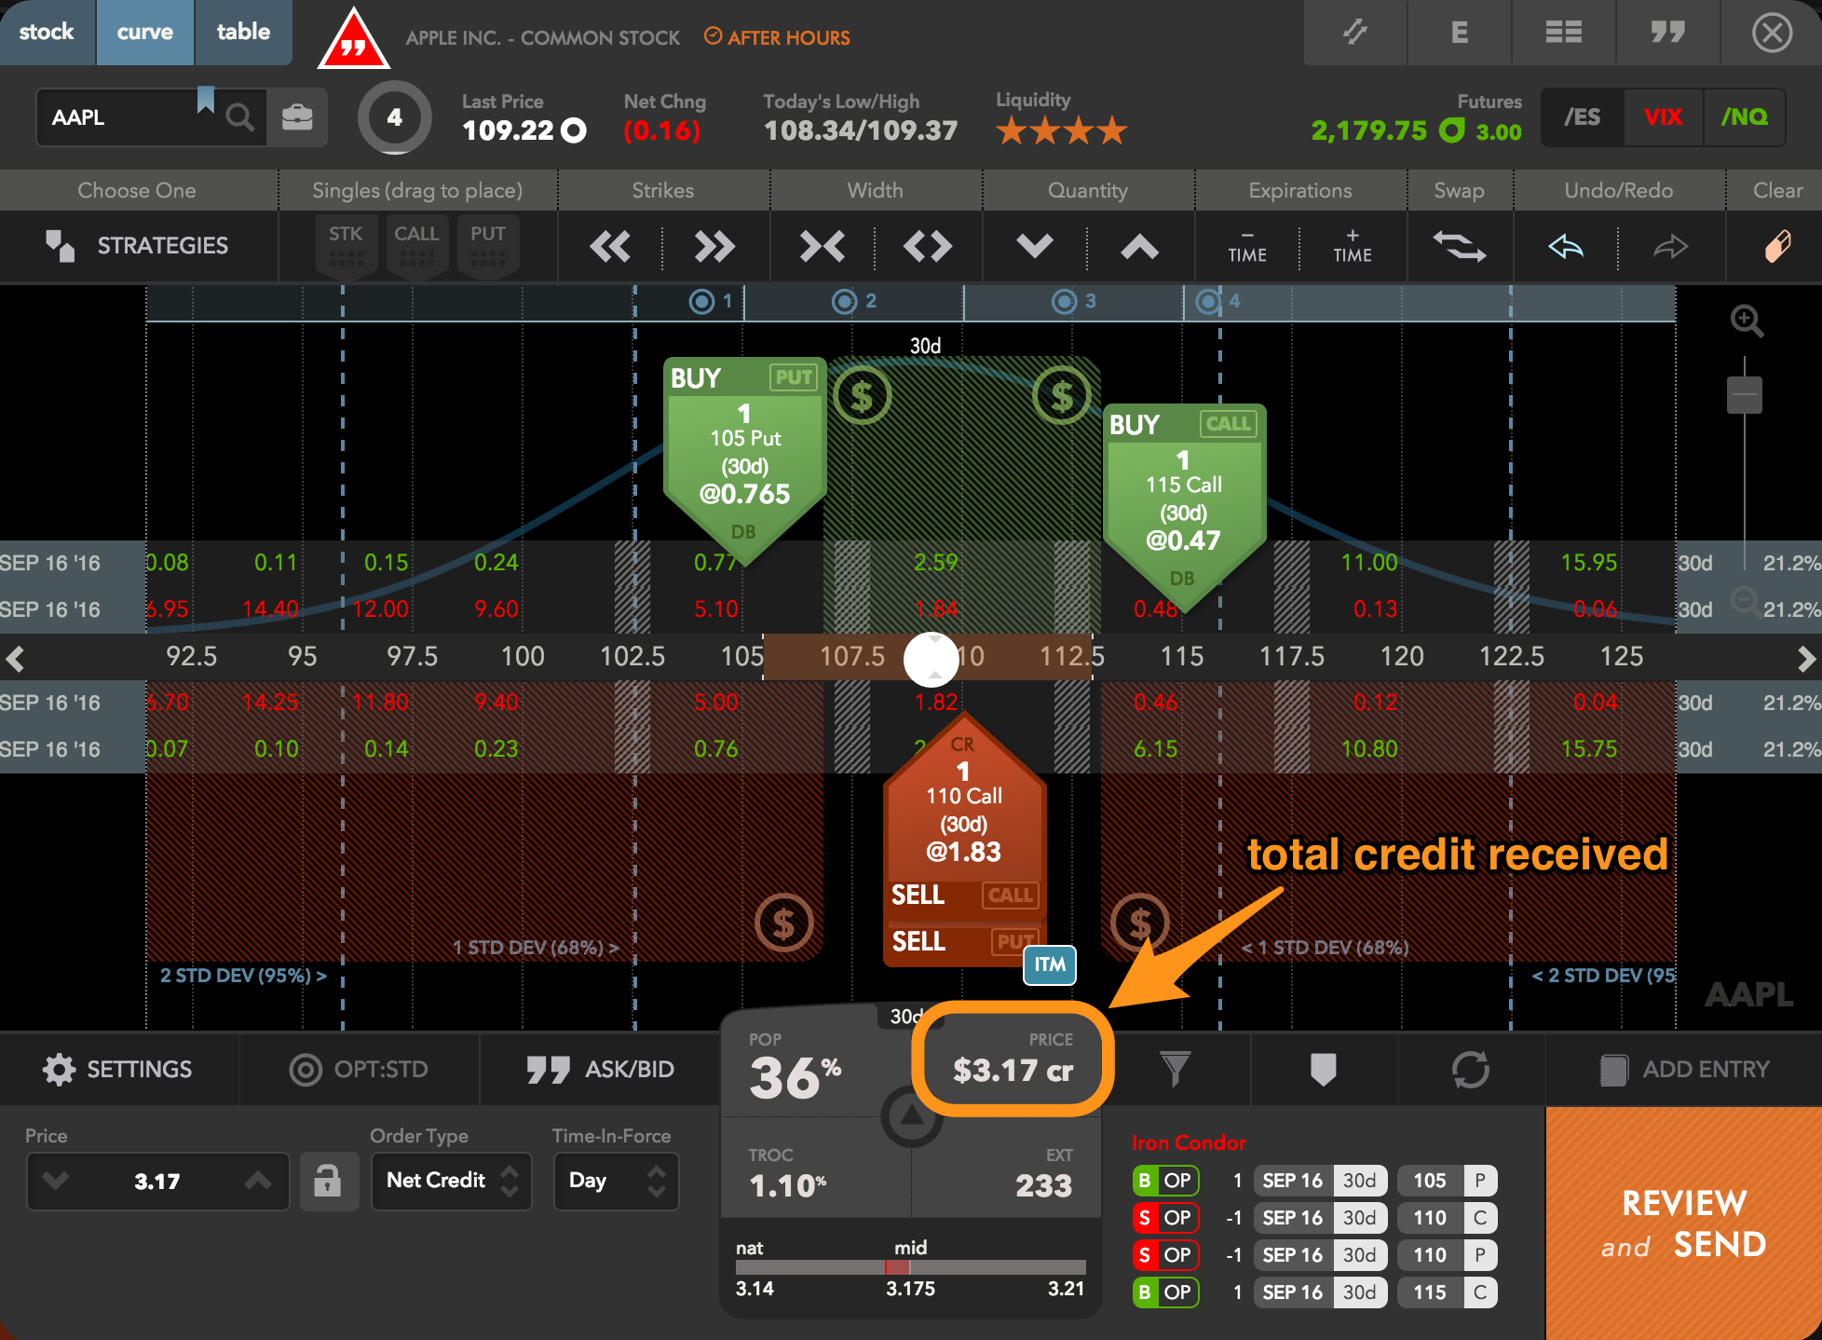Click the Undo arrow icon

[1566, 247]
